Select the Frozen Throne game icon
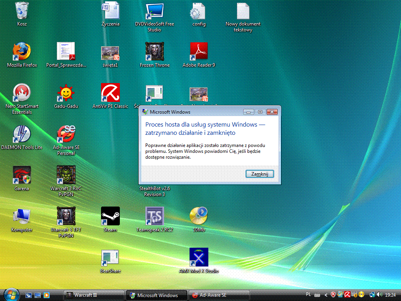The width and height of the screenshot is (401, 301). click(154, 51)
